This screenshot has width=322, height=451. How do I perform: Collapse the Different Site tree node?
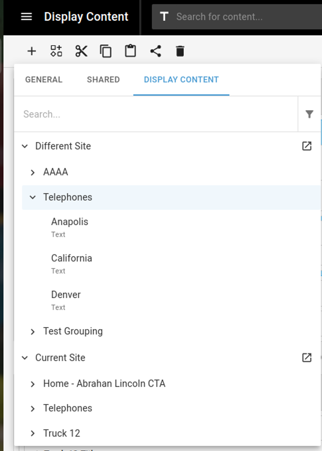[x=25, y=146]
